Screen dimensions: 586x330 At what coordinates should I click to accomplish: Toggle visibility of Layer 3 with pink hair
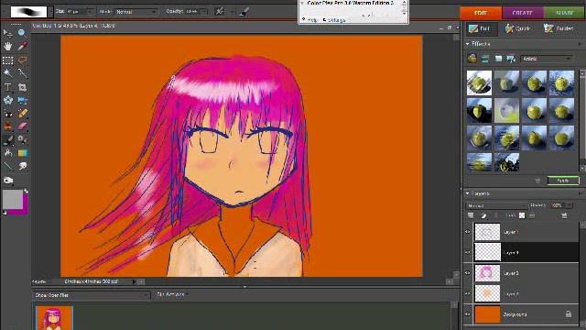(x=468, y=273)
